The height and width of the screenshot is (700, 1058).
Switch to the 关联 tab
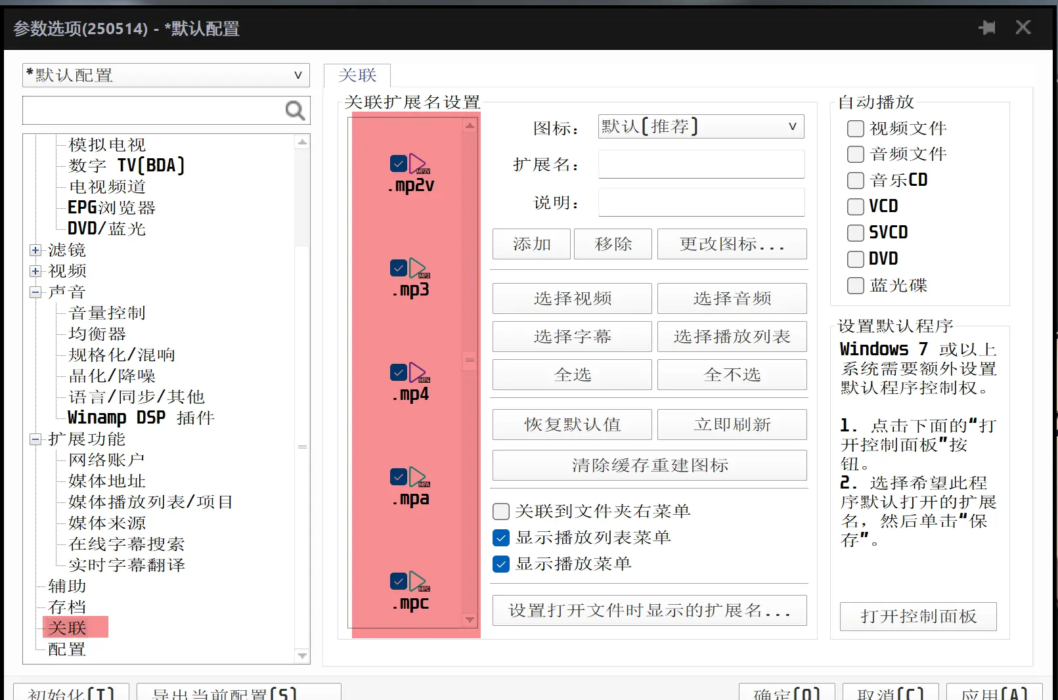[x=357, y=75]
